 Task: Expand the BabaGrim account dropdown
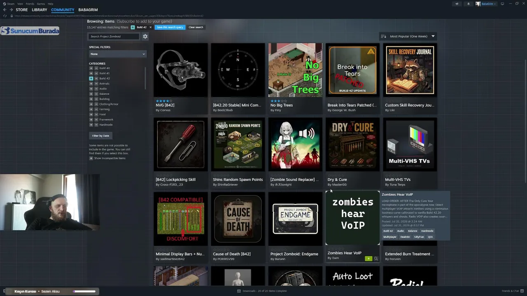[489, 4]
